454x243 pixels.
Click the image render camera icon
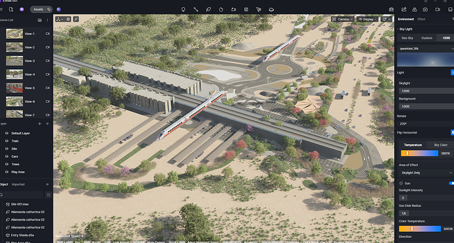point(425,10)
